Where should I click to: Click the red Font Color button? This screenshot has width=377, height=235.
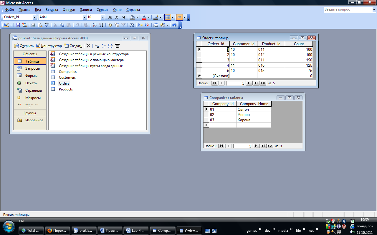click(x=144, y=17)
